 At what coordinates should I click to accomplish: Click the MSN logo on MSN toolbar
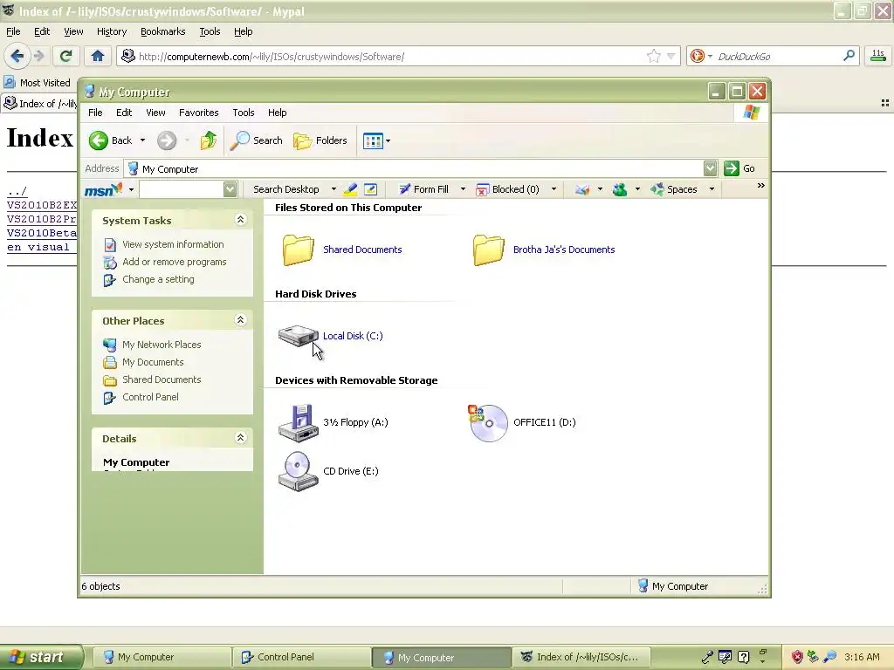tap(103, 189)
